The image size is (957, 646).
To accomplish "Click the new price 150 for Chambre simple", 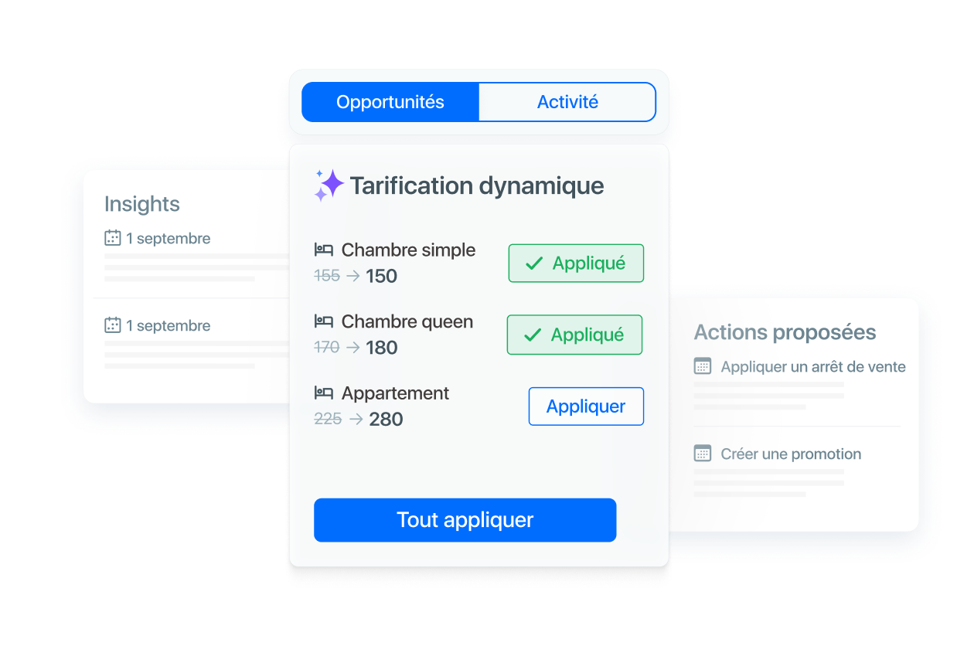I will point(381,277).
